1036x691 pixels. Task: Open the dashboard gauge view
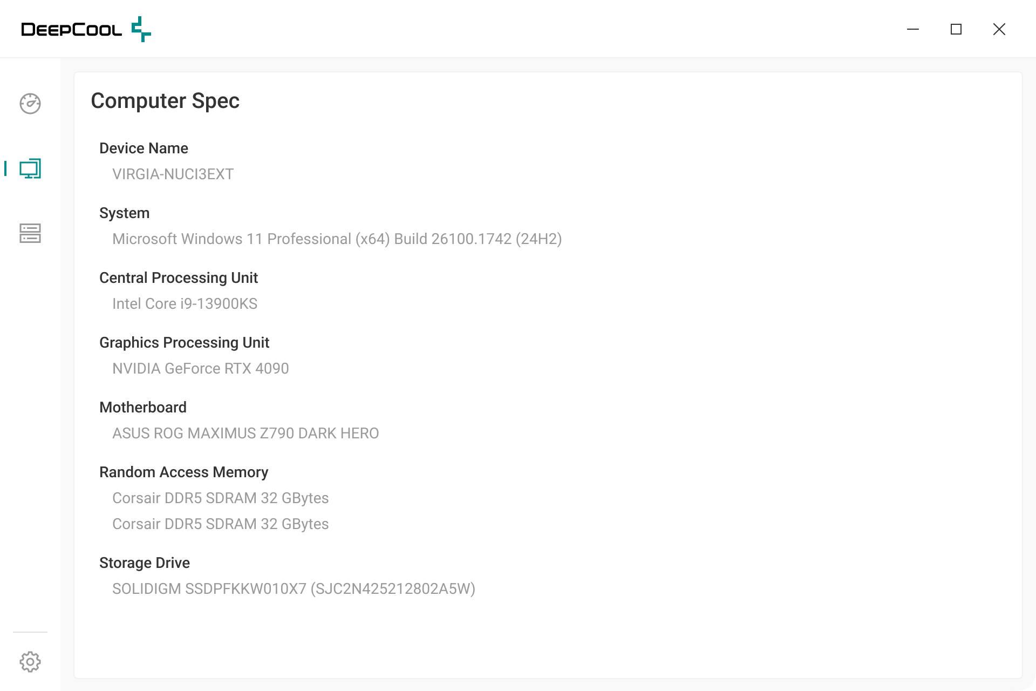coord(30,104)
